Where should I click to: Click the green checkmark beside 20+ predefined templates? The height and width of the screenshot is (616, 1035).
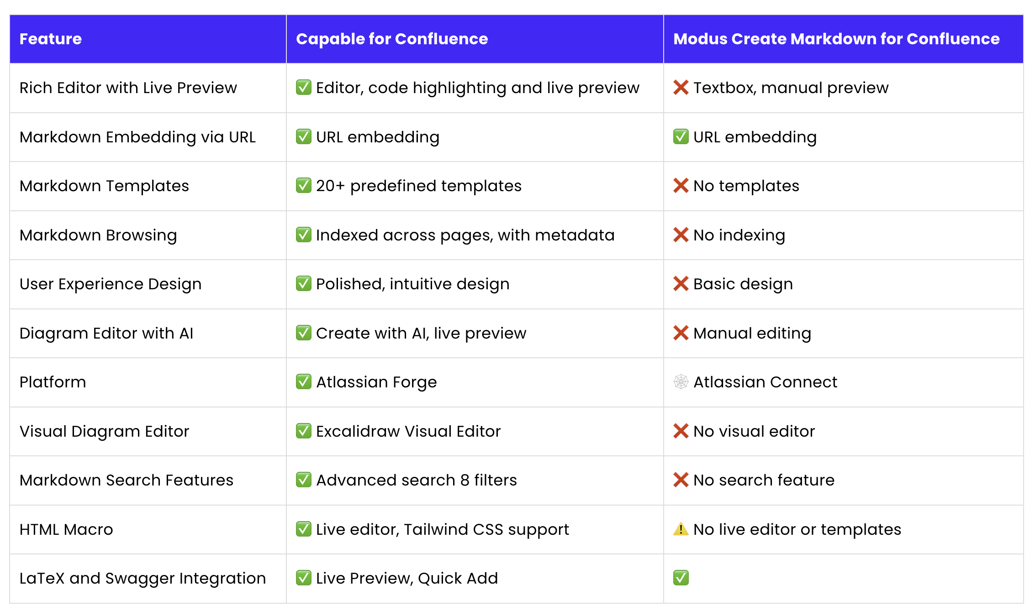tap(303, 185)
